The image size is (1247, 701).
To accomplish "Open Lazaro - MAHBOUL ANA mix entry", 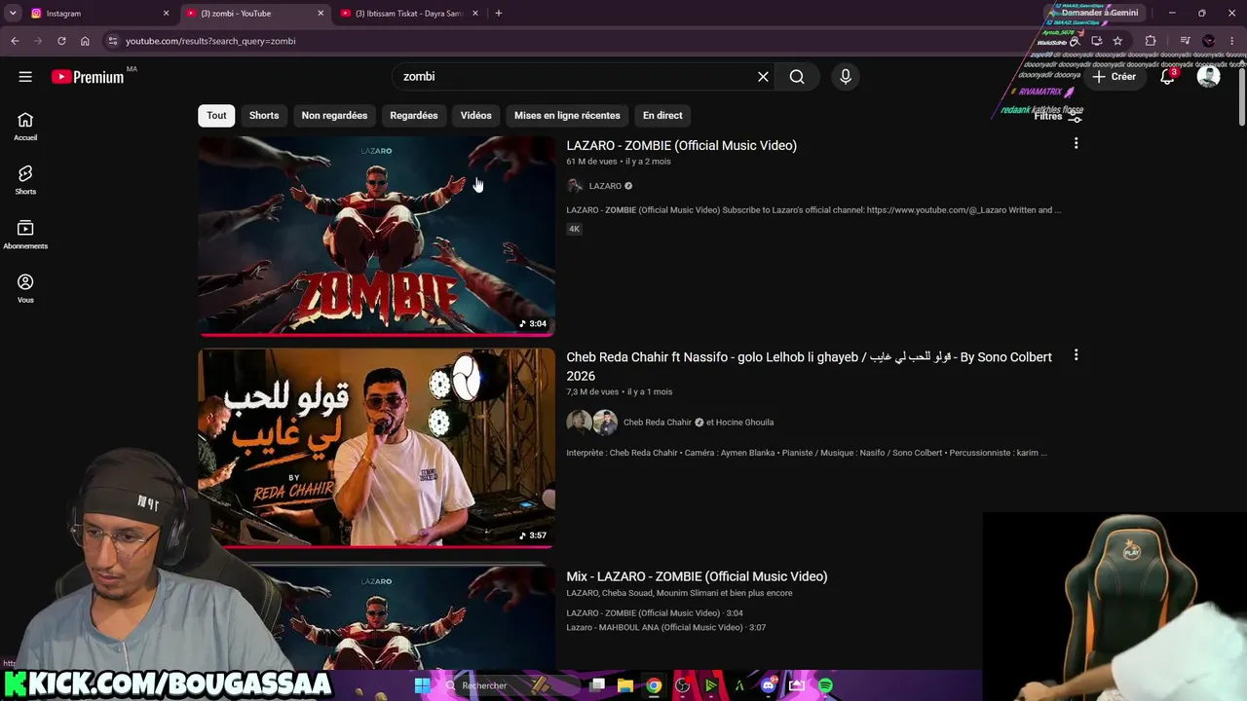I will click(666, 628).
